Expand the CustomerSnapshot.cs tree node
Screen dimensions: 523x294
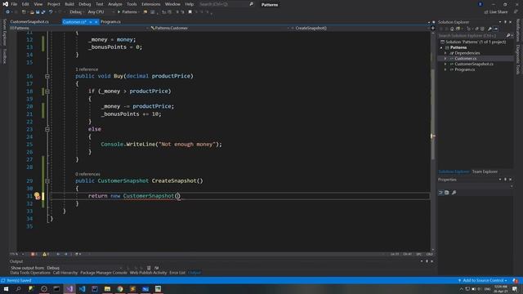(445, 64)
